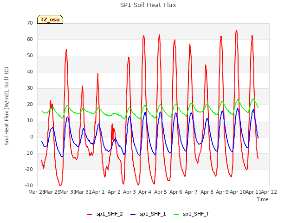297x223 pixels.
Task: Click the -20 y-axis tick label
Action: click(x=29, y=170)
